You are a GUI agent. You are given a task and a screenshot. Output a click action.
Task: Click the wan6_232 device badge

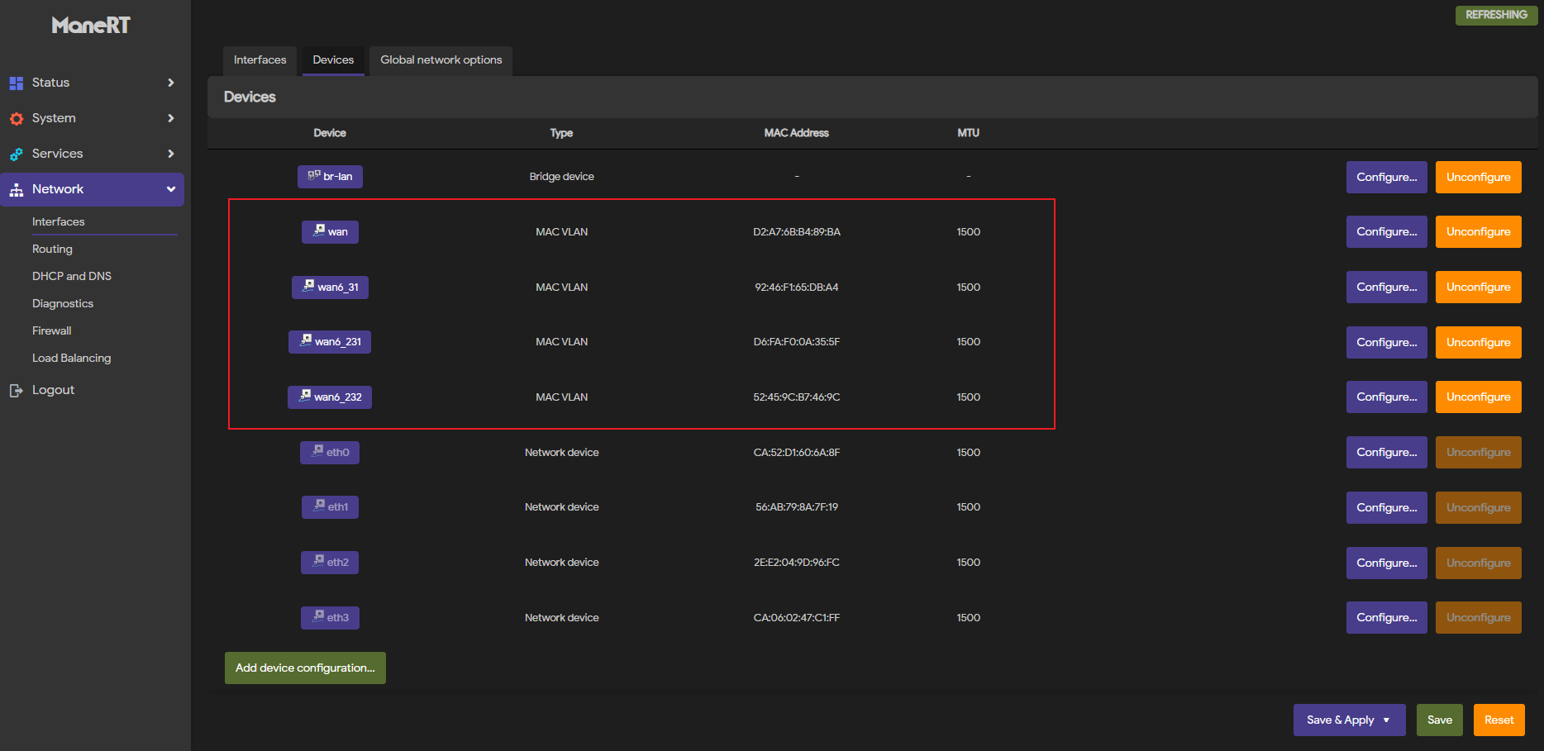(x=330, y=397)
